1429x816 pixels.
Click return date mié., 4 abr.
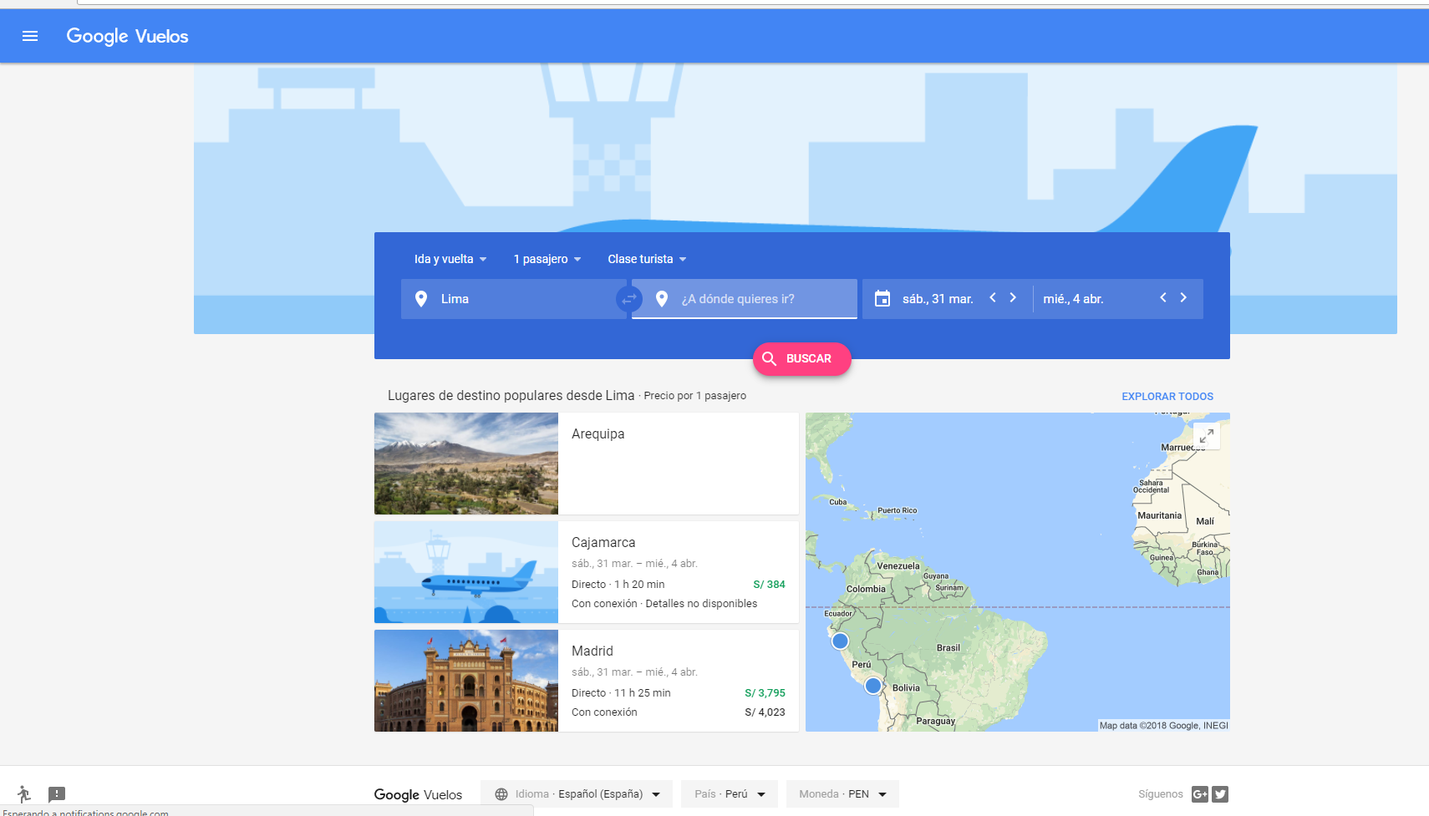tap(1073, 299)
